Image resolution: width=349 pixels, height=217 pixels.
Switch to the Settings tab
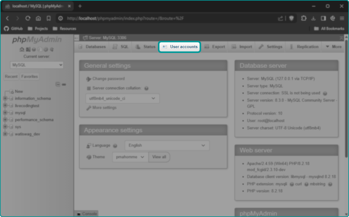point(270,47)
